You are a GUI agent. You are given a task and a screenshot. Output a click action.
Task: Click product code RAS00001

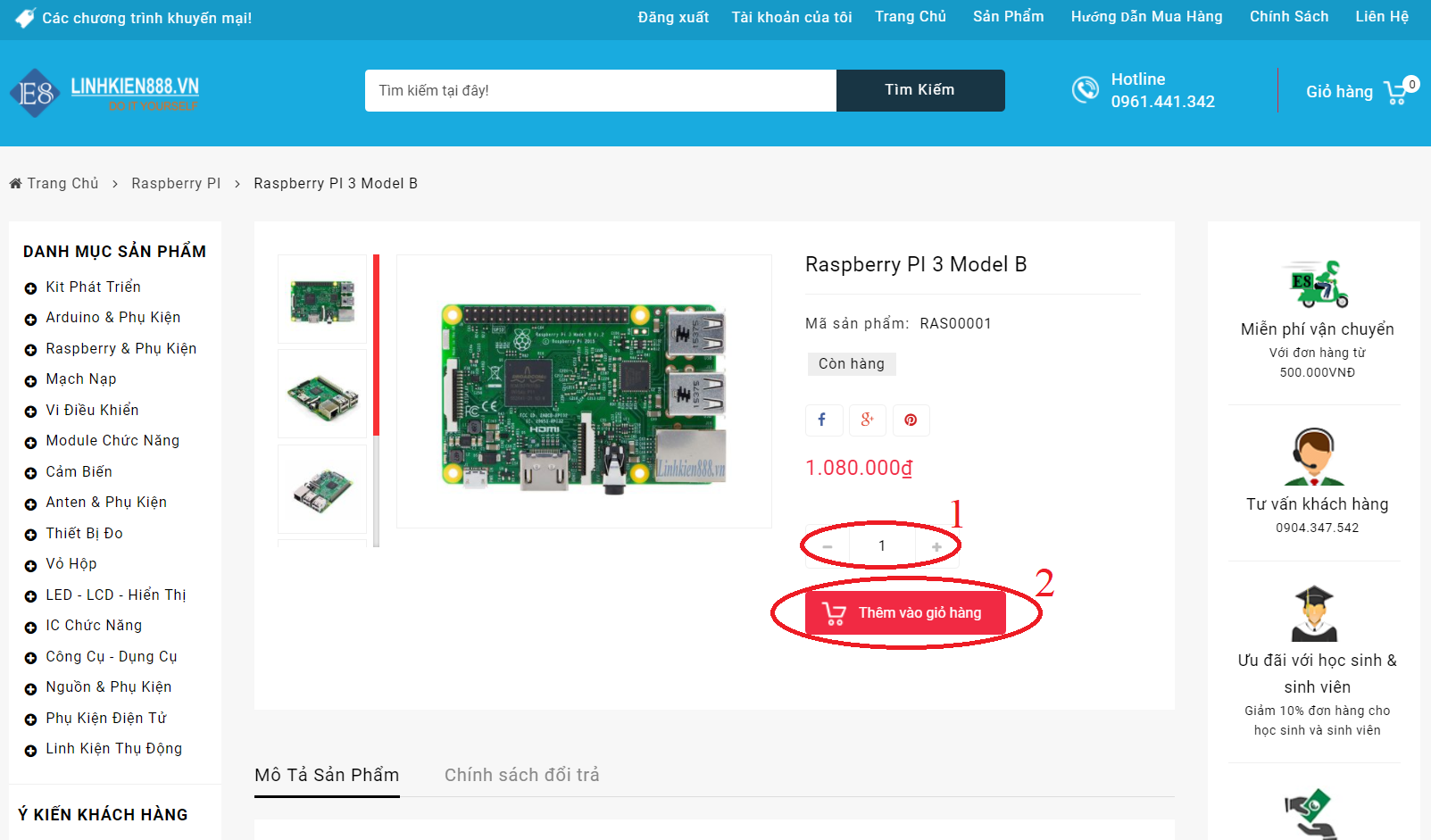click(956, 323)
